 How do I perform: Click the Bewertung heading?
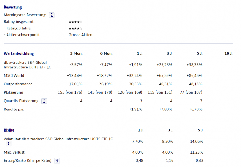coord(13,7)
